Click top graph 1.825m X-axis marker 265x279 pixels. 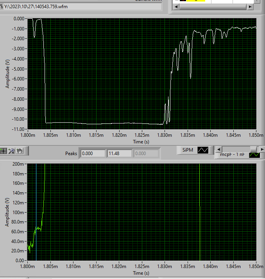coord(142,135)
